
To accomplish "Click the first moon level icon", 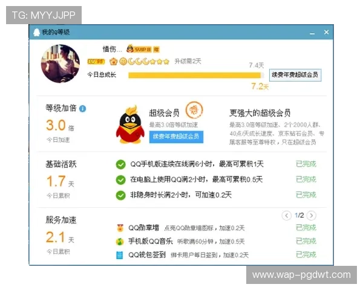I will (131, 61).
